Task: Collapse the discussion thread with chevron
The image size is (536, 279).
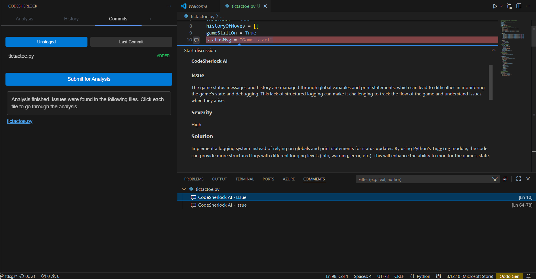Action: (x=493, y=50)
